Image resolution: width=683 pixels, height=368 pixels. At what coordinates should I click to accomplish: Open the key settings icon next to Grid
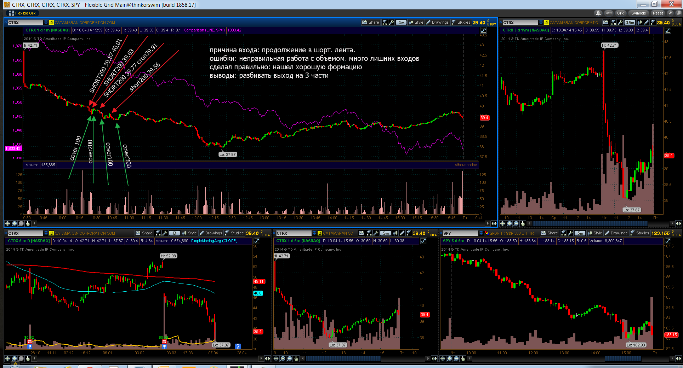pos(609,13)
